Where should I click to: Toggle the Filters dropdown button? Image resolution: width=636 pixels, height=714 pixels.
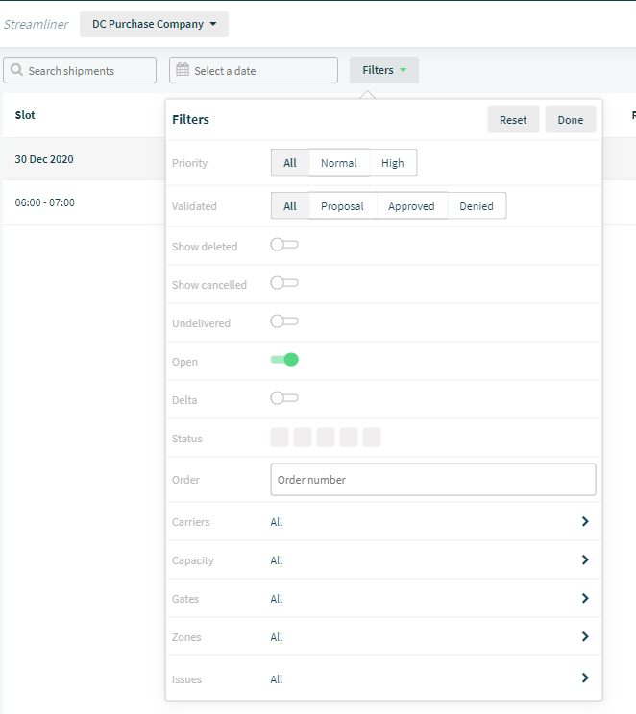click(384, 70)
